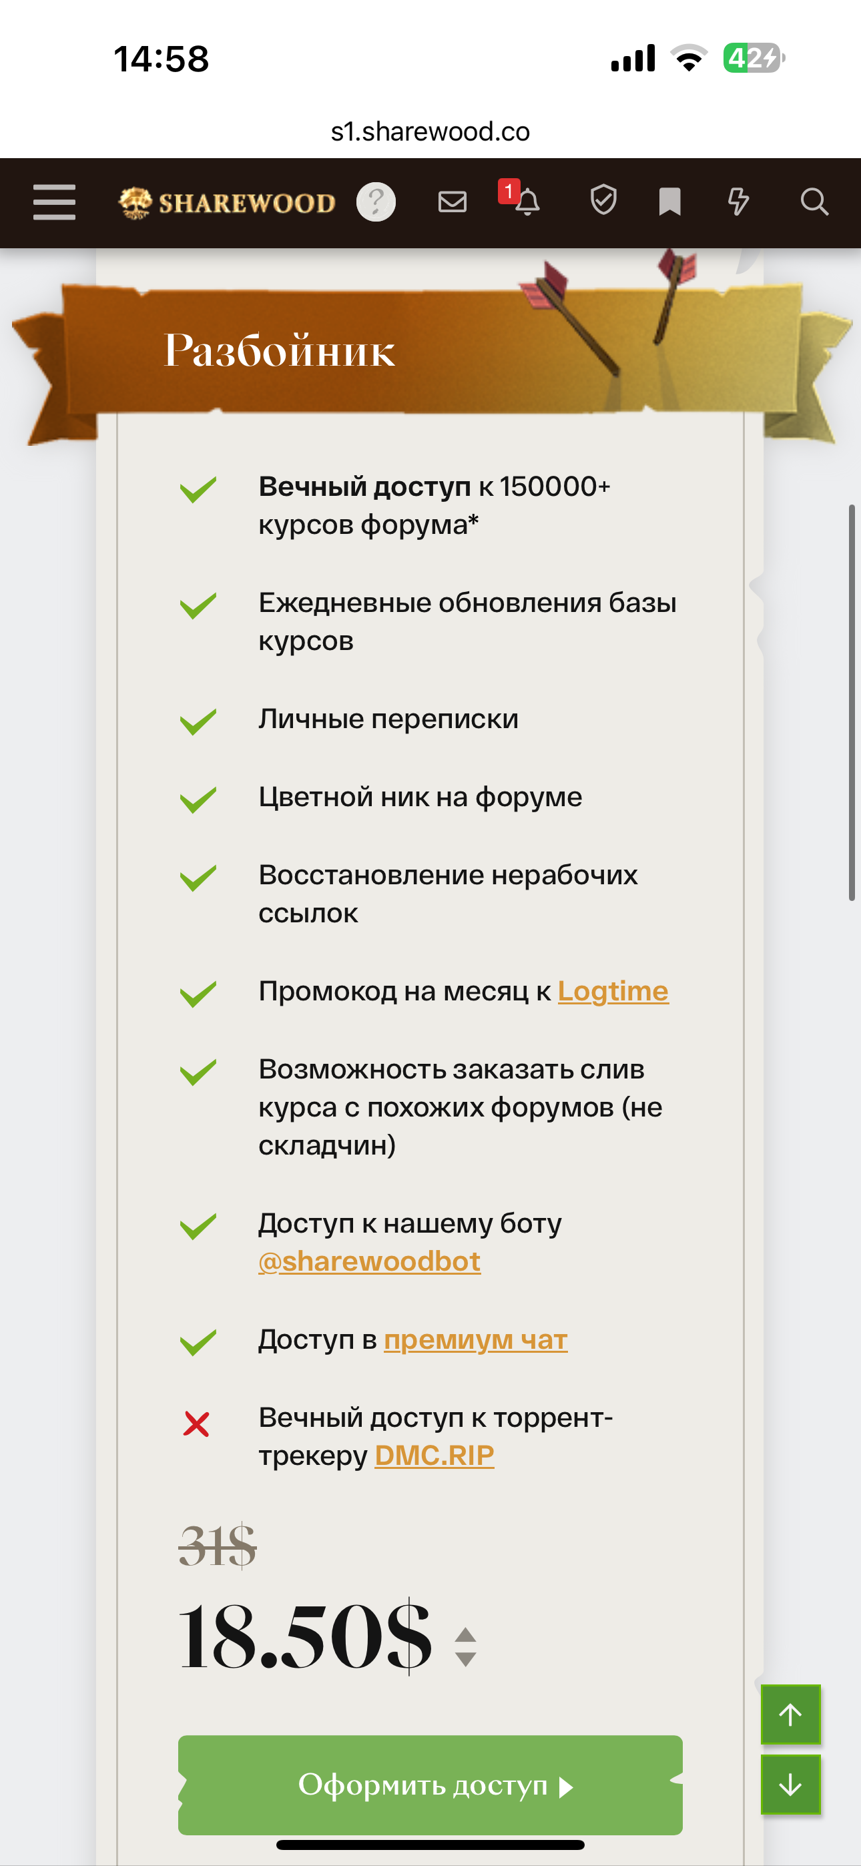Tap the Разбойник plan banner title

(280, 350)
